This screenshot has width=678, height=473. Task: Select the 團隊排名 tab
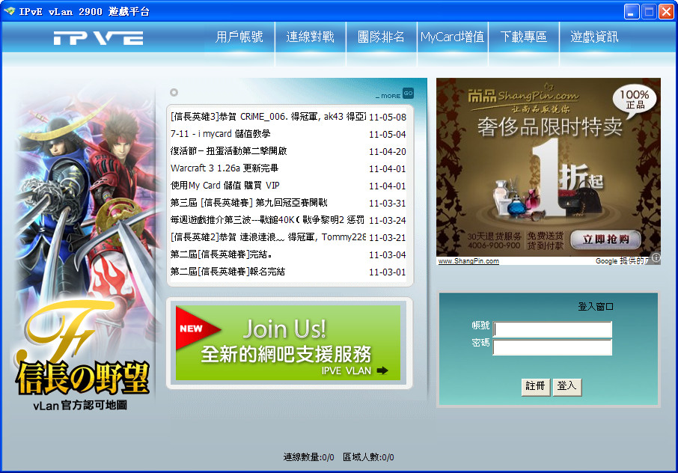click(382, 37)
